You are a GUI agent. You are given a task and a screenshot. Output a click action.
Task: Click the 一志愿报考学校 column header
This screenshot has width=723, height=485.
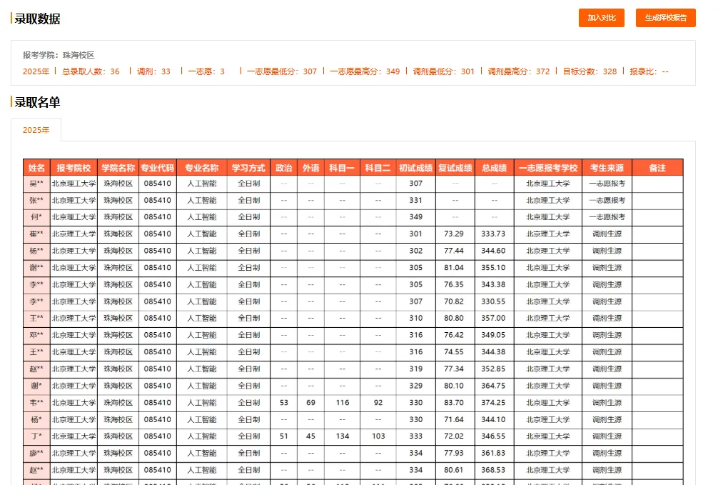tap(548, 168)
